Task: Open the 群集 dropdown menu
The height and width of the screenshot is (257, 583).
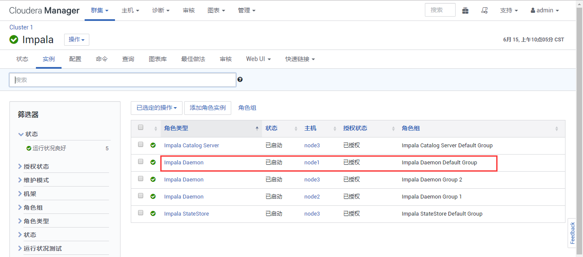Action: (x=100, y=10)
